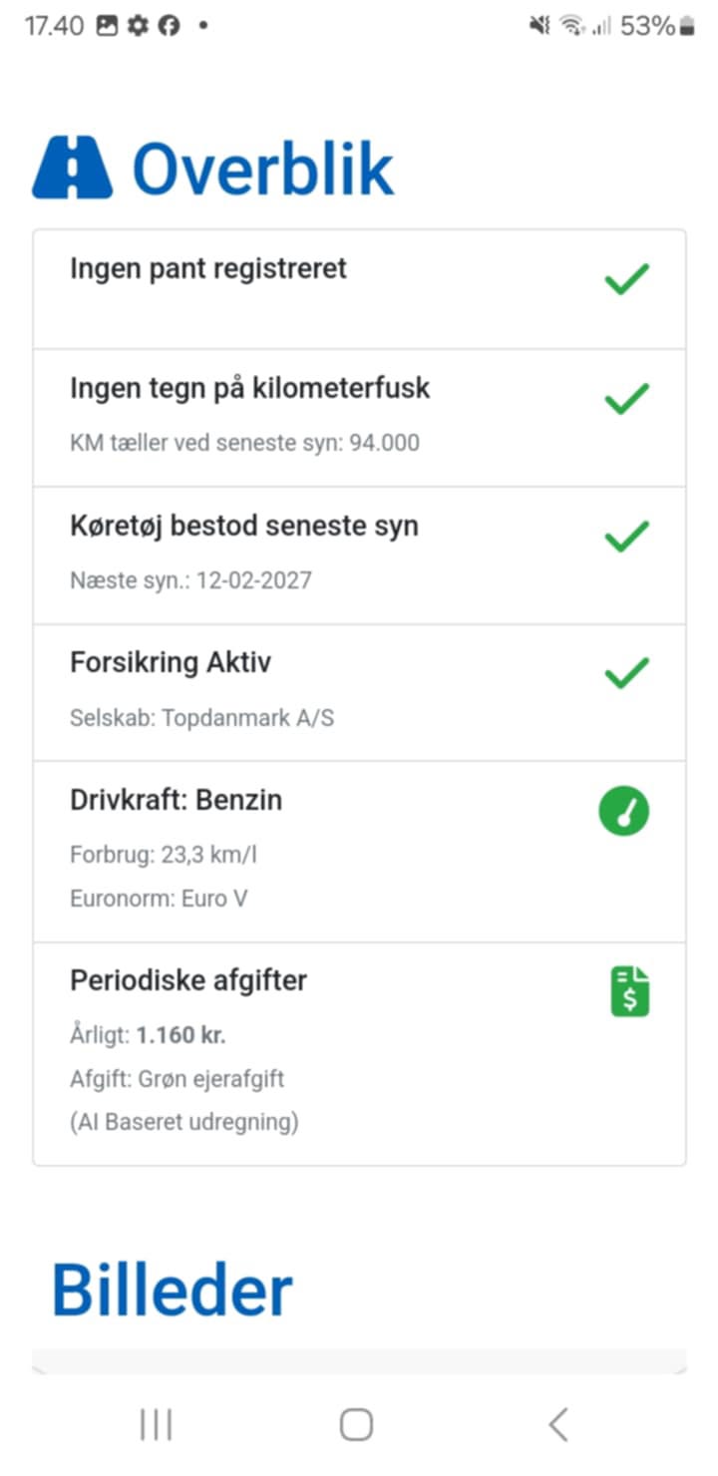The image size is (718, 1476).
Task: Click the green checkmark for Ingen pant registreret
Action: (626, 279)
